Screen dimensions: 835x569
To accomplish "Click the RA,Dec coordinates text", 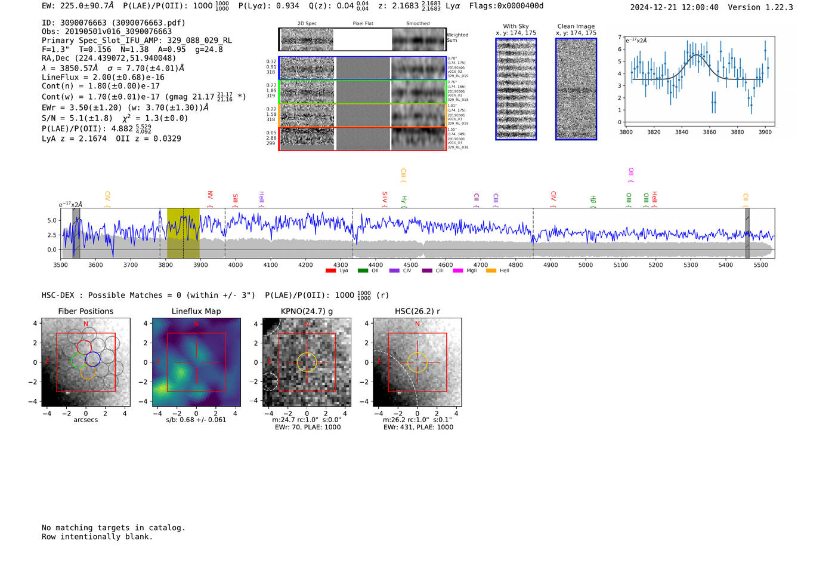I will coord(109,59).
